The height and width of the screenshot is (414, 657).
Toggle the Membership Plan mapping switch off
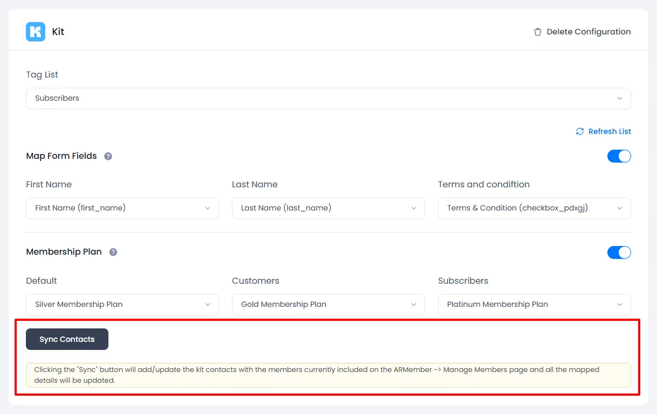coord(619,252)
